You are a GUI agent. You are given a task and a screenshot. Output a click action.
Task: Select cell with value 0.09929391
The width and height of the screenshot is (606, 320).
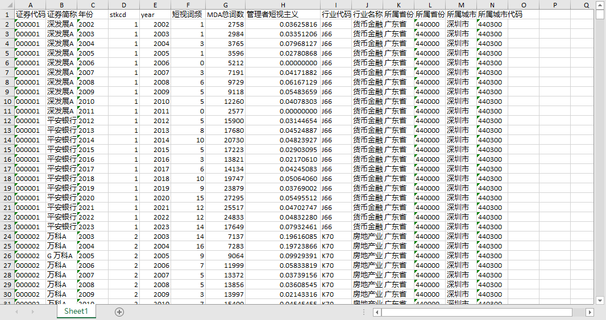pyautogui.click(x=283, y=256)
